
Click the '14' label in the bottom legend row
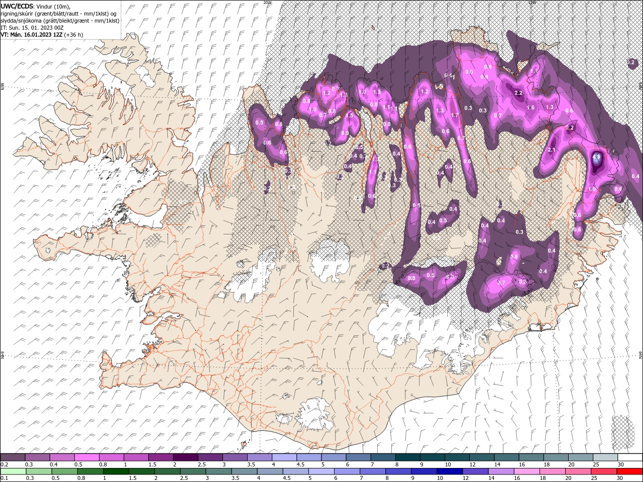[x=492, y=478]
